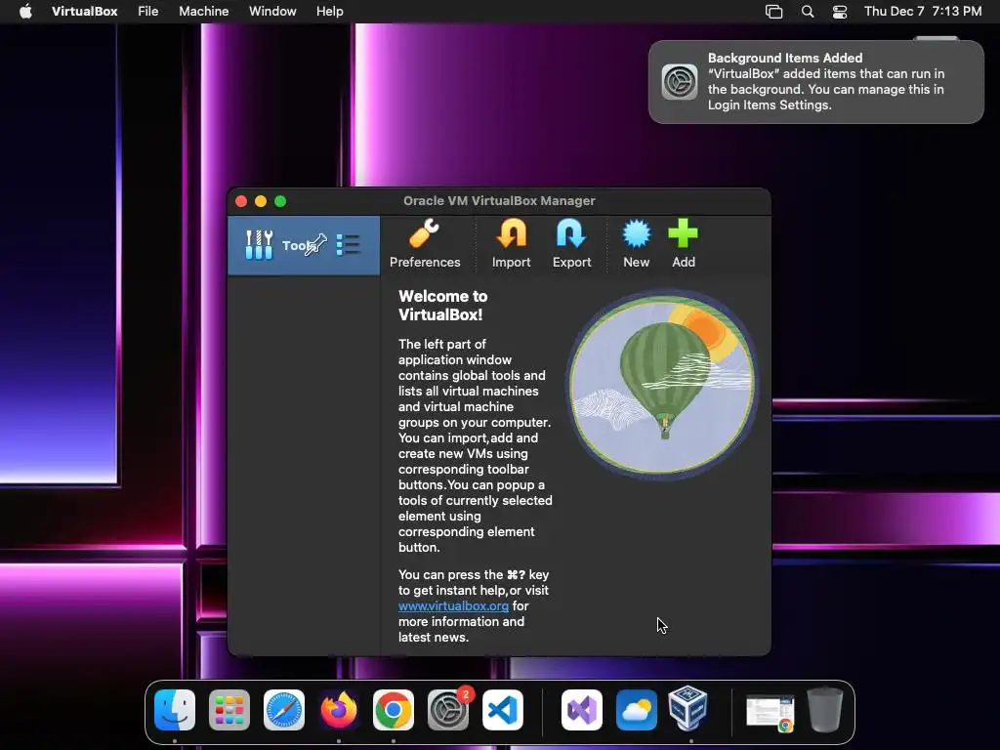This screenshot has height=750, width=1000.
Task: Open Finder from the Dock
Action: point(175,710)
